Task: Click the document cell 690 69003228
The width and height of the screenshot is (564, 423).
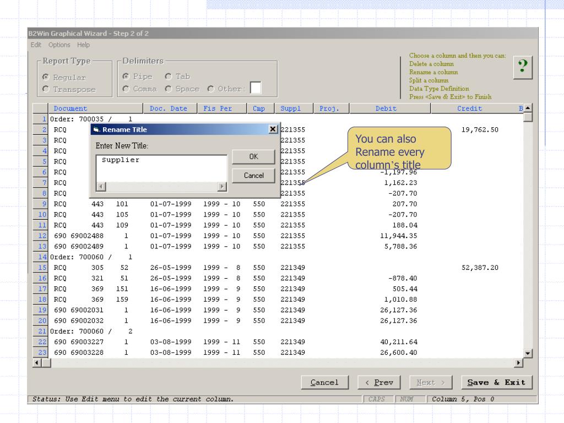Action: click(x=79, y=352)
